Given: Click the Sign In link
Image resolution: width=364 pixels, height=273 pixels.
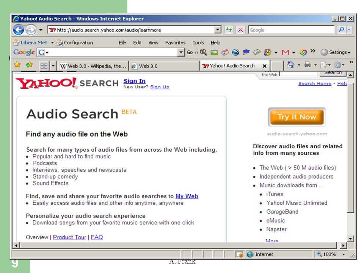Looking at the screenshot, I should click(x=134, y=81).
